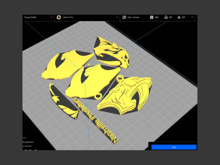The image size is (220, 165).
Task: Select the Nashville Predators text model
Action: (x=96, y=121)
